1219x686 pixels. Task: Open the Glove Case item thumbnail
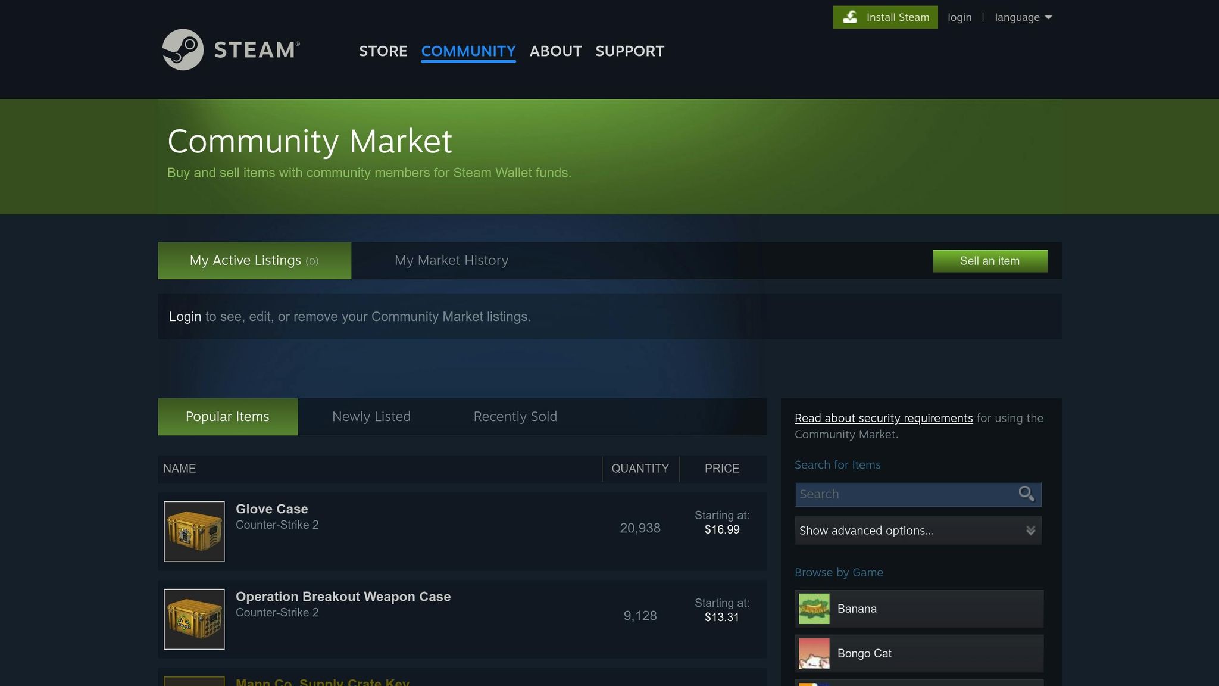click(194, 531)
